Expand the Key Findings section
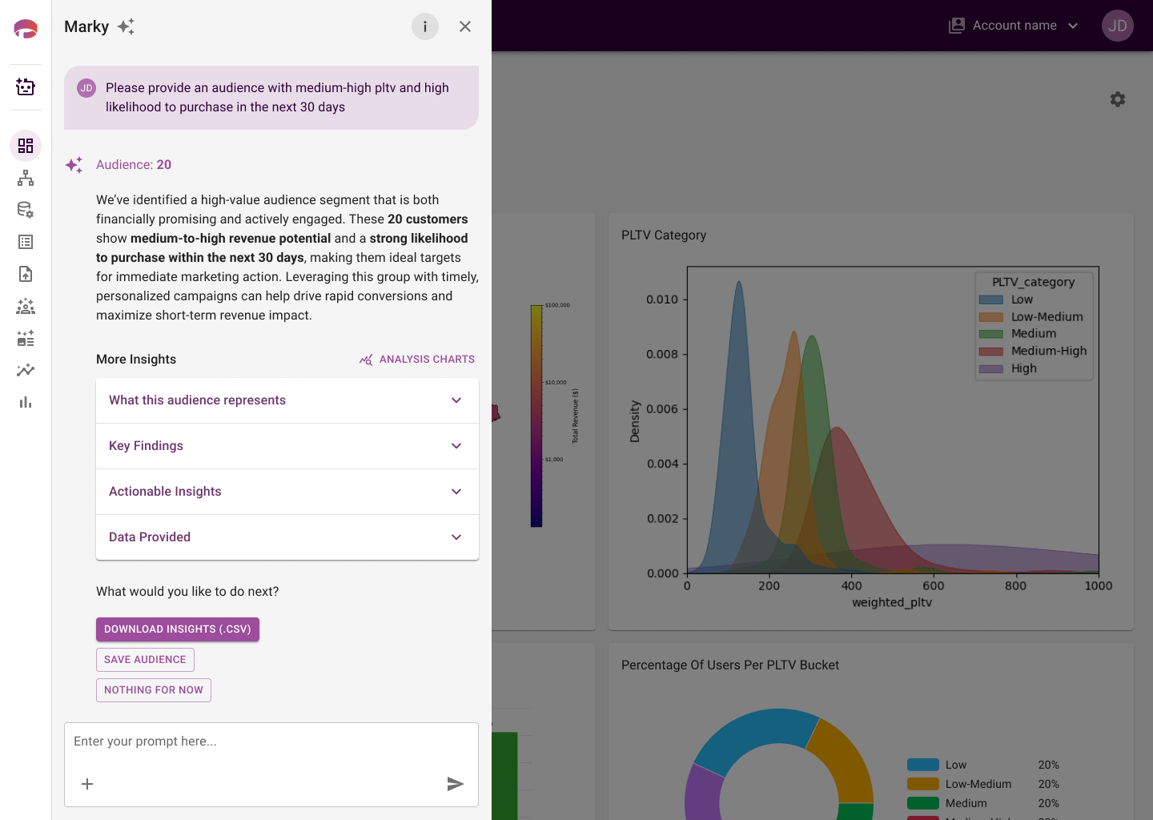Image resolution: width=1153 pixels, height=820 pixels. [x=287, y=446]
